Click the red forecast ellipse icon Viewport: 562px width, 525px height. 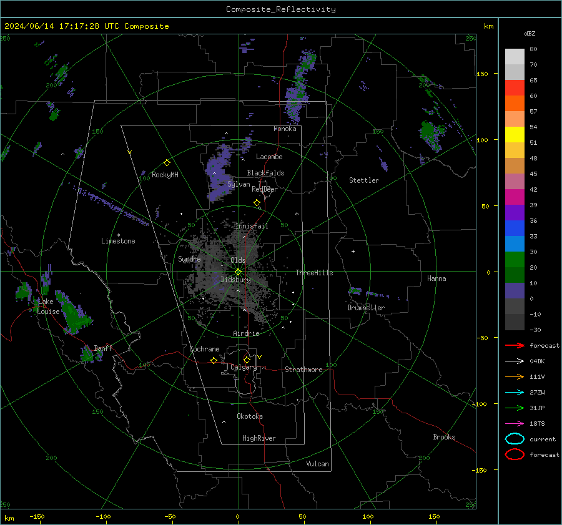point(515,454)
